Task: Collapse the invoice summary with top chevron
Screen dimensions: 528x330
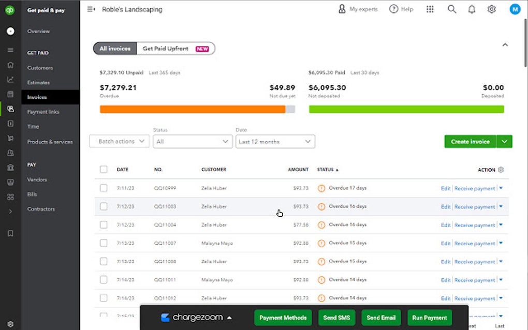Action: click(x=505, y=44)
